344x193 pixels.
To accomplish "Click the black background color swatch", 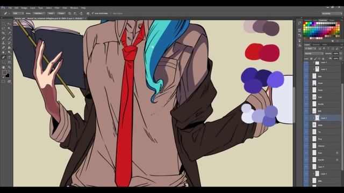I will click(x=8, y=76).
